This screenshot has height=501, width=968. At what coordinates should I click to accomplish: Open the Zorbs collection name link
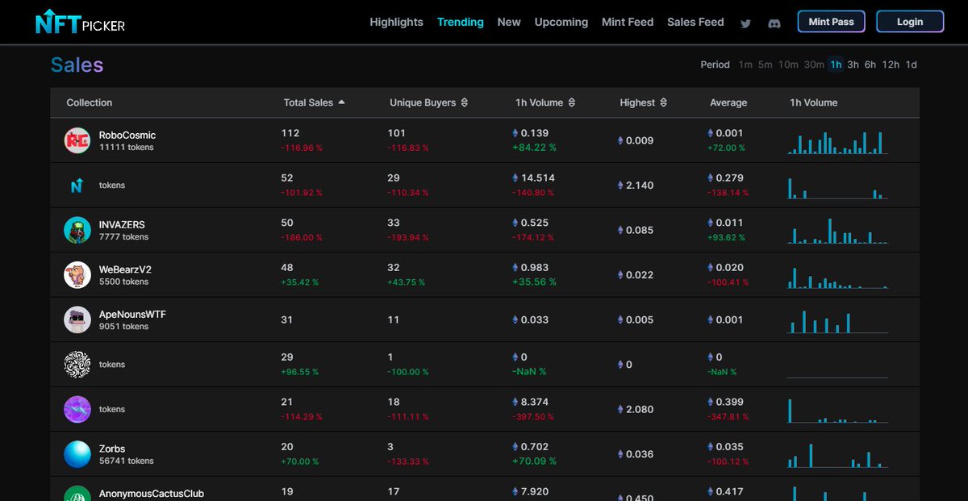point(112,449)
